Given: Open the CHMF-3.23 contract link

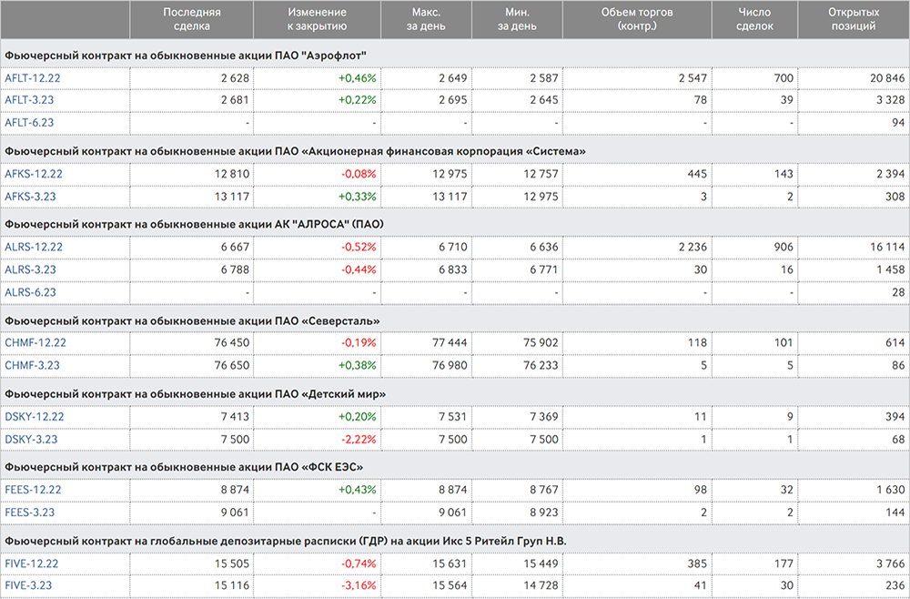Looking at the screenshot, I should [32, 366].
